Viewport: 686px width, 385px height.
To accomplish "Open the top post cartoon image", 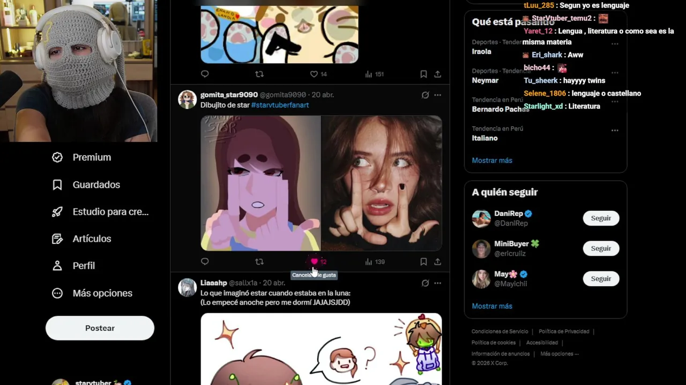I will (x=279, y=34).
